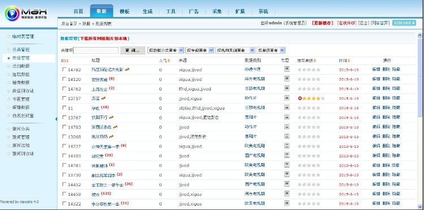The width and height of the screenshot is (424, 210).
Task: Tick checkbox for ID 14763
Action: (64, 88)
